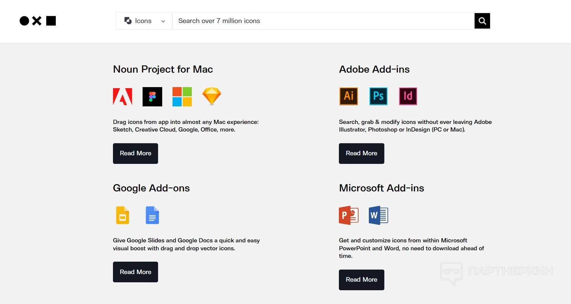Click the Microsoft Word icon
The width and height of the screenshot is (571, 304).
click(x=378, y=215)
